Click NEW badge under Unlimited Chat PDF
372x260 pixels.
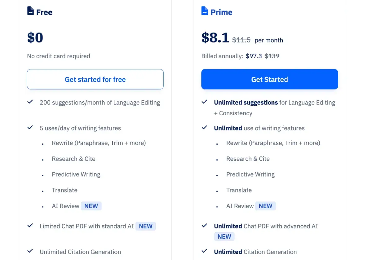(224, 237)
